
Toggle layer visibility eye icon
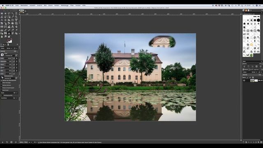[244, 81]
